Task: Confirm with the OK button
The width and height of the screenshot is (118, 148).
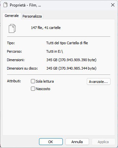Action: pos(51,142)
